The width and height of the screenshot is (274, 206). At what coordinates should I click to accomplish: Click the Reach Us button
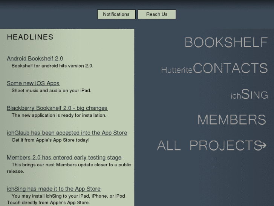pyautogui.click(x=157, y=14)
